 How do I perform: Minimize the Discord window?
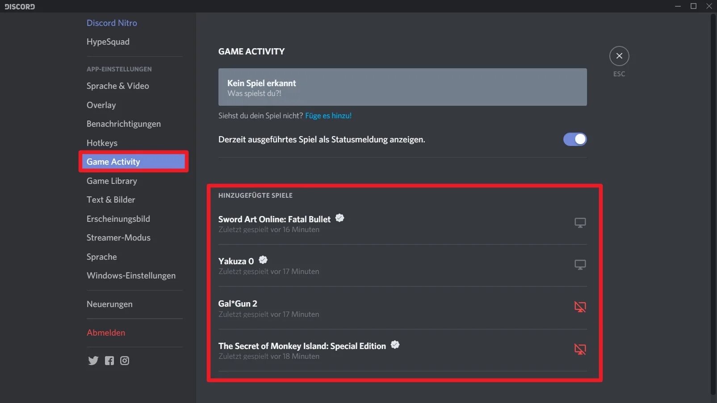pyautogui.click(x=678, y=6)
